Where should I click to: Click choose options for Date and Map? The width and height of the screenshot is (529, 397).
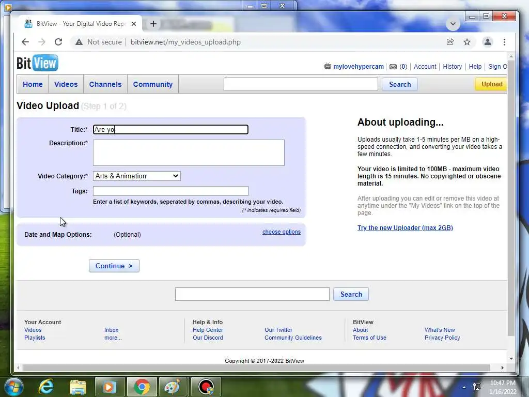[282, 232]
